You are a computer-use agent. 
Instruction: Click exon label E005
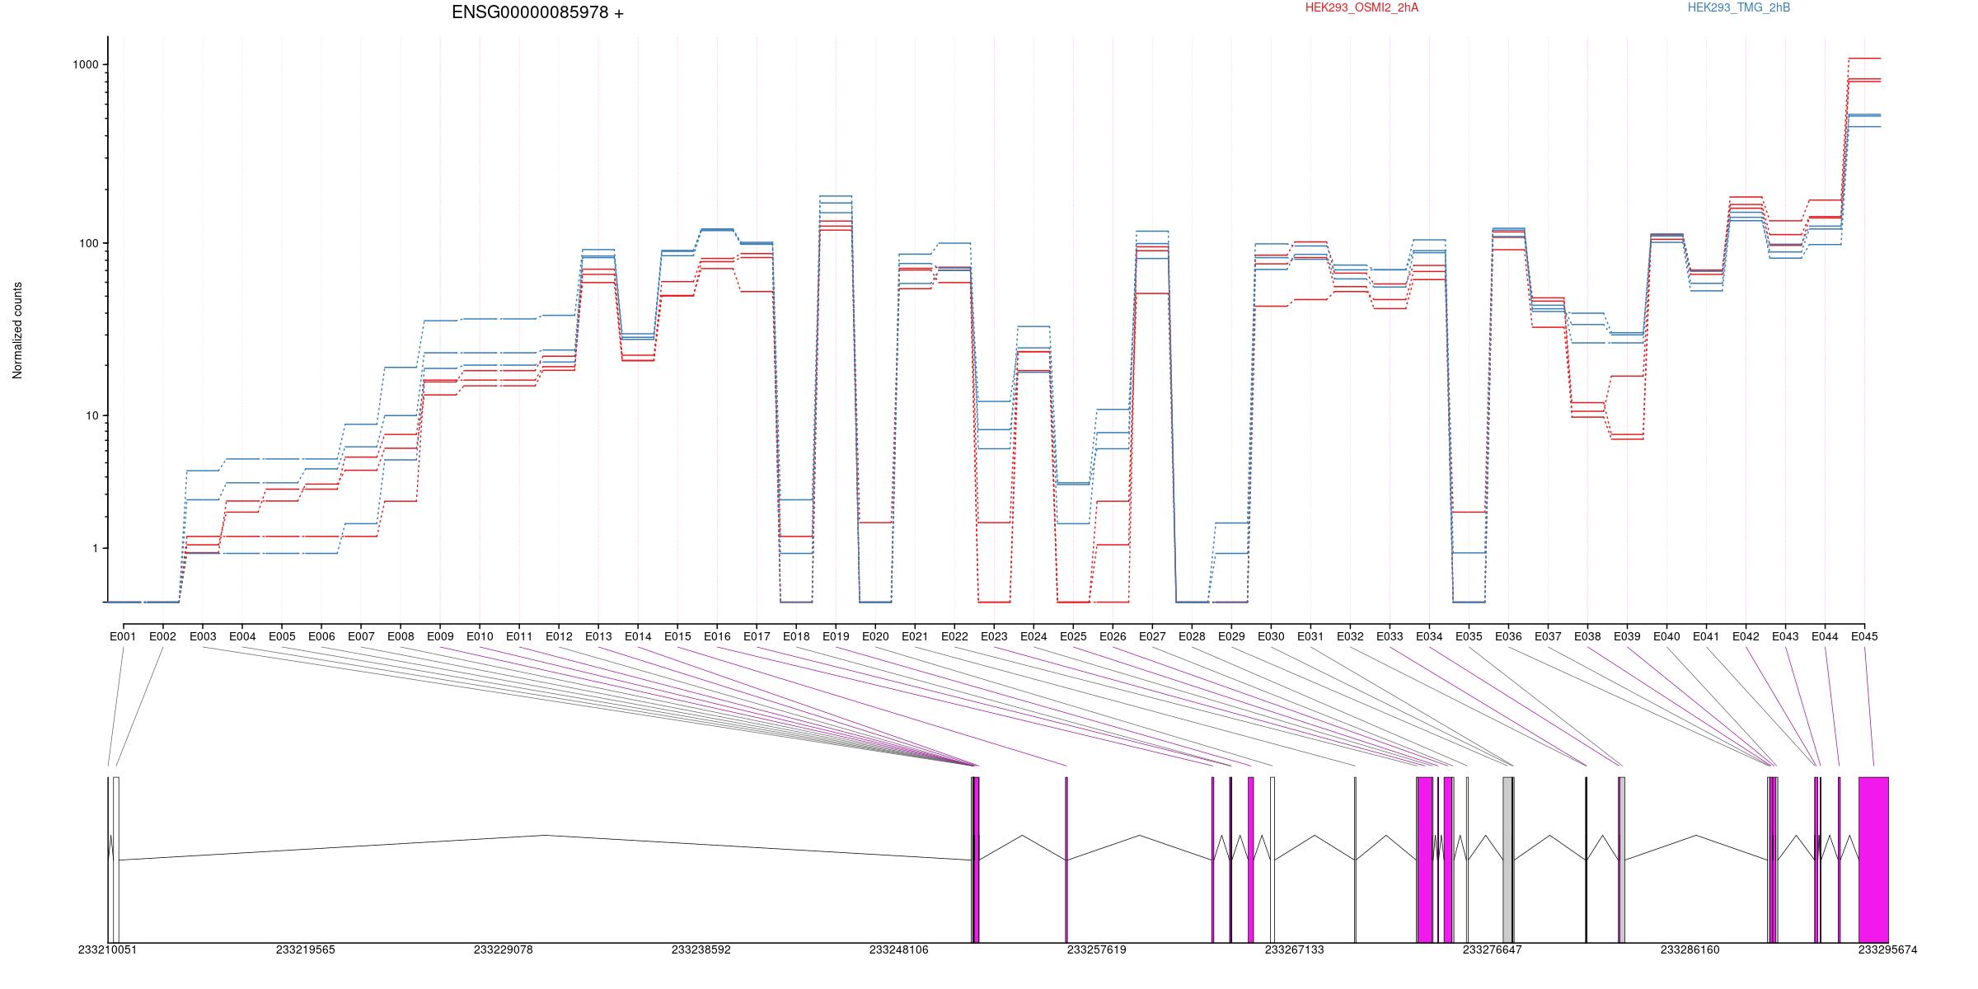282,636
